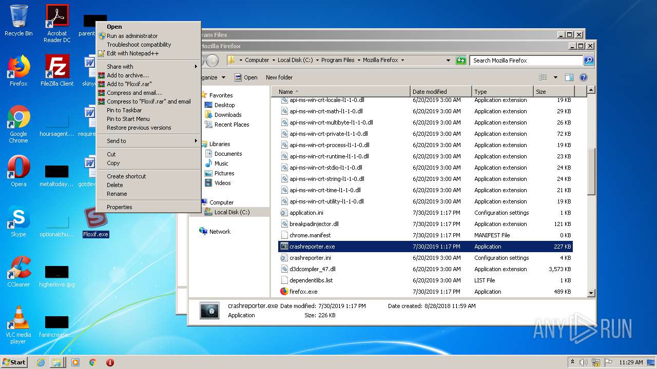
Task: Choose Edit with Notepad++
Action: click(148, 53)
